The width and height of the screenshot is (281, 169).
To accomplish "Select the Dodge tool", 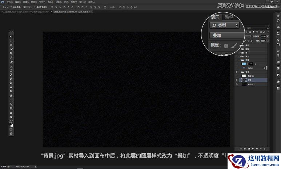I will tap(11, 91).
